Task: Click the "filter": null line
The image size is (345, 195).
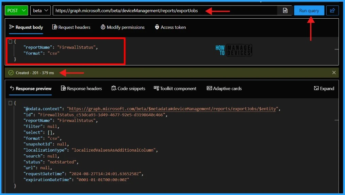Action: coord(42,126)
